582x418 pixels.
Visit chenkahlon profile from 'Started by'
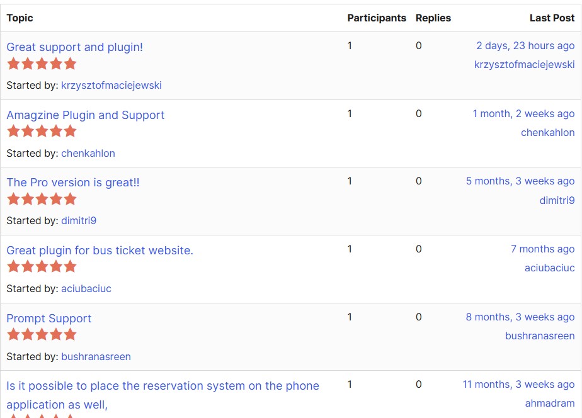coord(88,153)
